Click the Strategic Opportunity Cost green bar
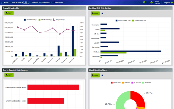Viewport: 174px width, 109px height. tap(113, 53)
